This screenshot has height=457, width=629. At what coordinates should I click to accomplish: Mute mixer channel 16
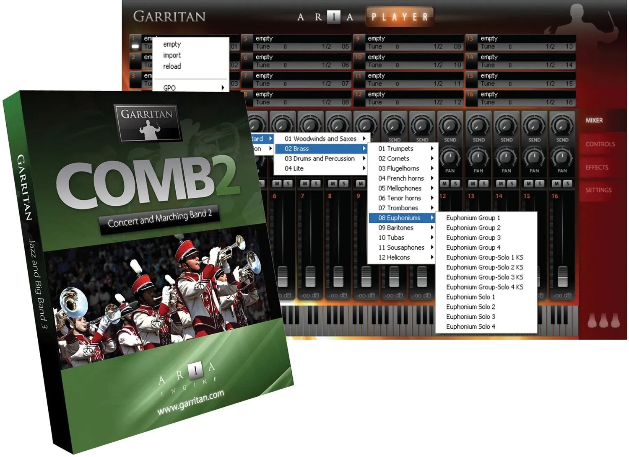tap(556, 183)
